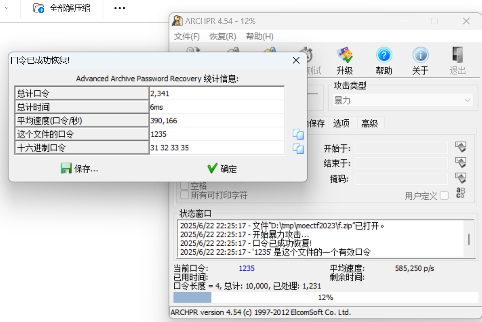This screenshot has width=482, height=322.
Task: Click the 状态窗口 log scrollbar
Action: (x=469, y=239)
